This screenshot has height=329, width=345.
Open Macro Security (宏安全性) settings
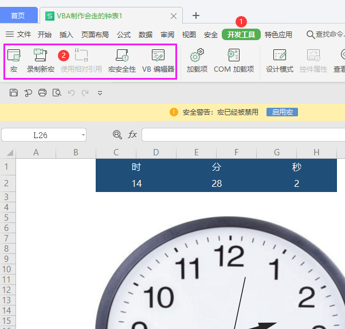pyautogui.click(x=122, y=61)
